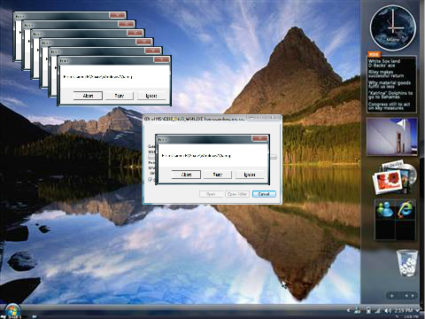Click the device icon next to the network tray icon
This screenshot has width=425, height=319.
pos(368,310)
